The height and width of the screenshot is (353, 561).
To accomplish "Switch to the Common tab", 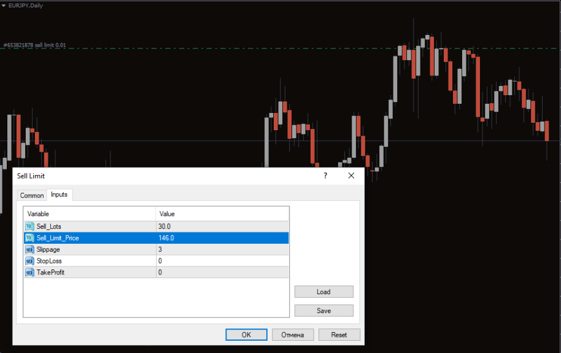I will click(x=32, y=195).
